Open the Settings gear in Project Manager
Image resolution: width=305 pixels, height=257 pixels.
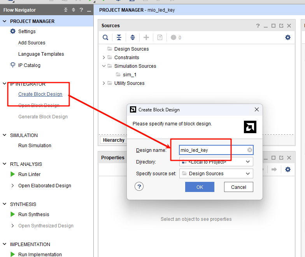13,31
